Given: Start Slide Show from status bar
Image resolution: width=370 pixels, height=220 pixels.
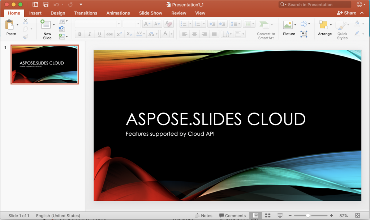Looking at the screenshot, I should click(x=280, y=216).
